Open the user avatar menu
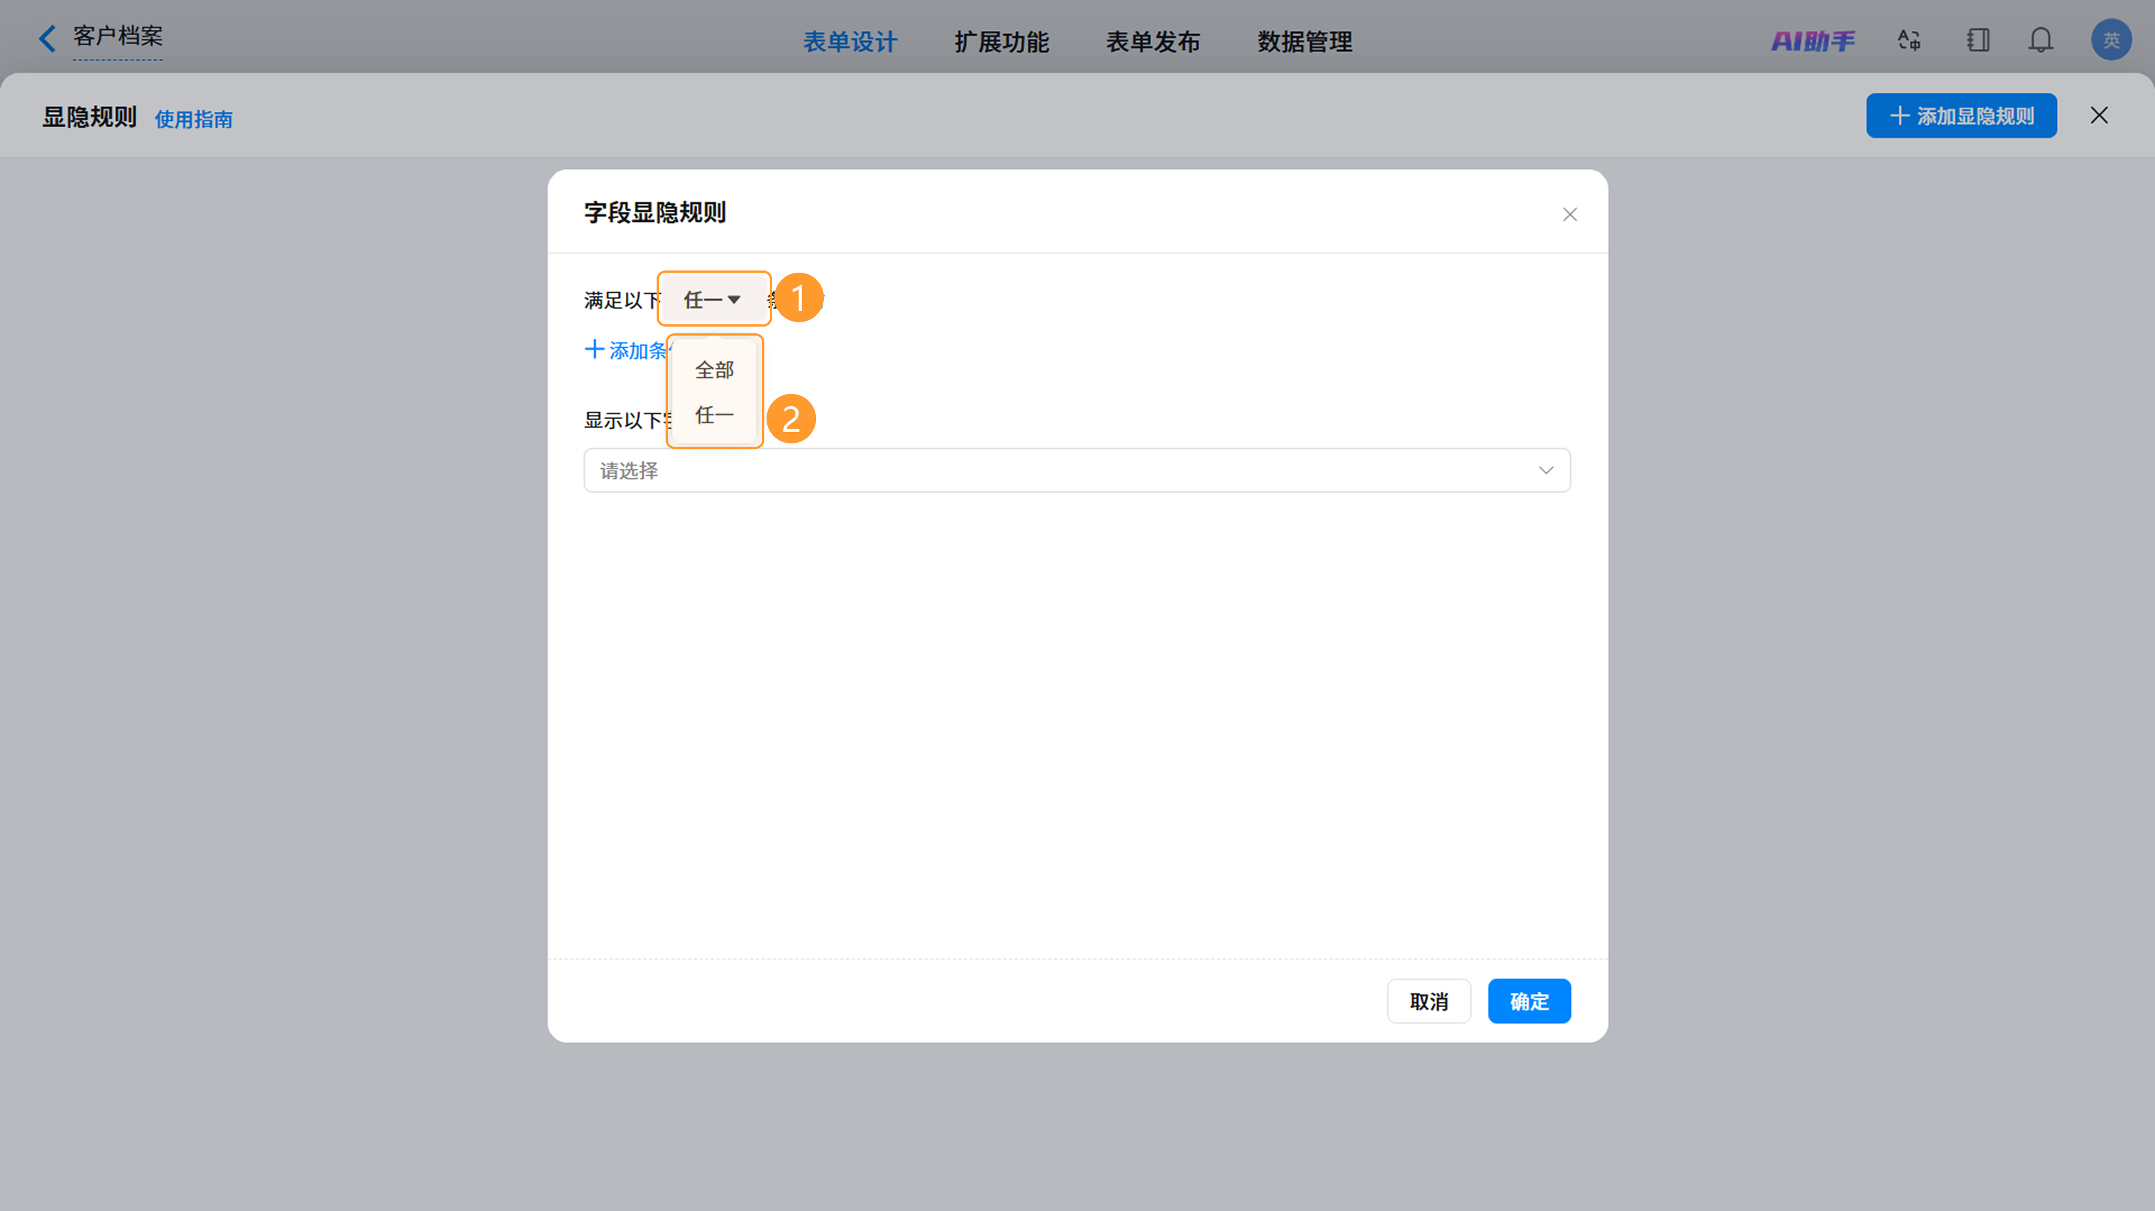 click(x=2111, y=39)
